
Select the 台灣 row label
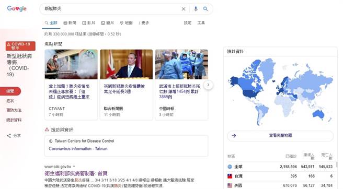238,176
